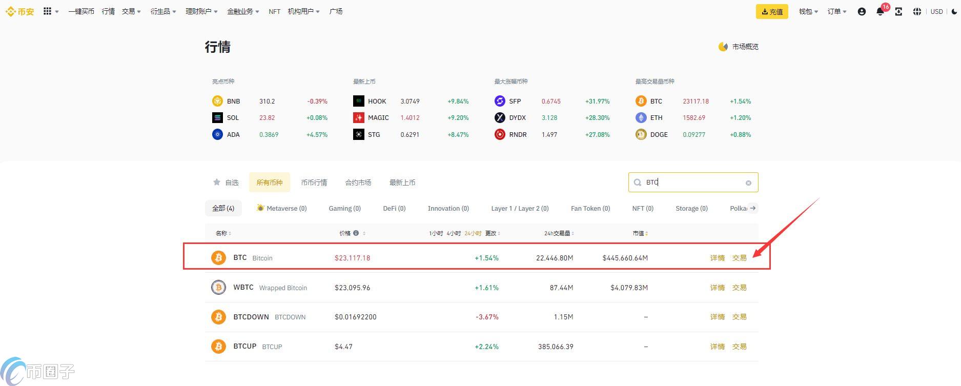Switch to the 币币行情 tab
Image resolution: width=961 pixels, height=386 pixels.
pos(314,182)
